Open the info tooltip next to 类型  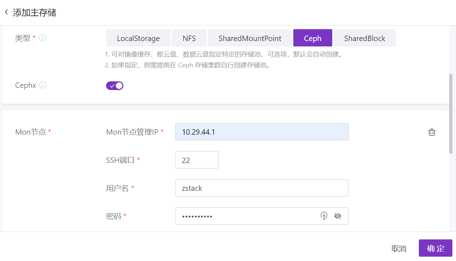(x=42, y=38)
